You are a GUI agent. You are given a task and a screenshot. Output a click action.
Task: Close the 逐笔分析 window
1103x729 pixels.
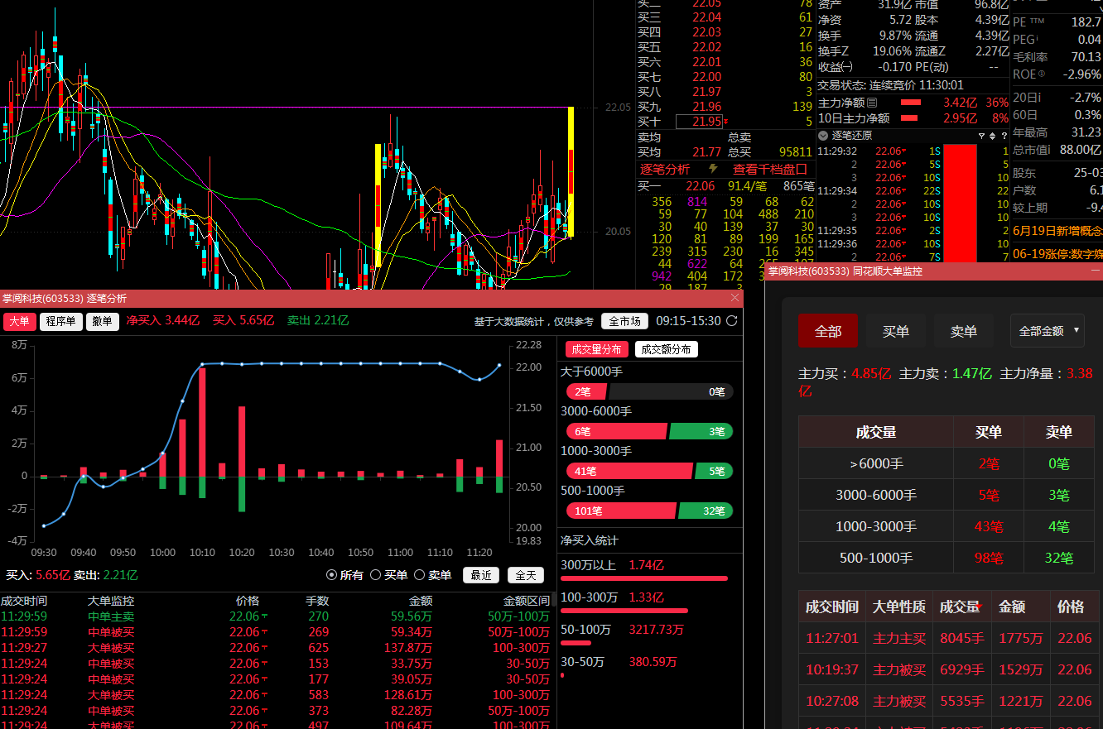point(735,298)
